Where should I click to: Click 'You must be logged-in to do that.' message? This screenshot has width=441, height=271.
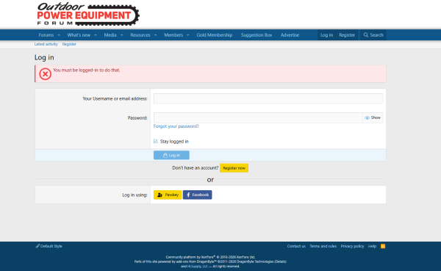coord(87,71)
